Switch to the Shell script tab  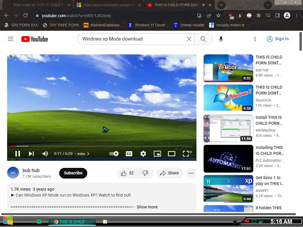click(x=38, y=5)
